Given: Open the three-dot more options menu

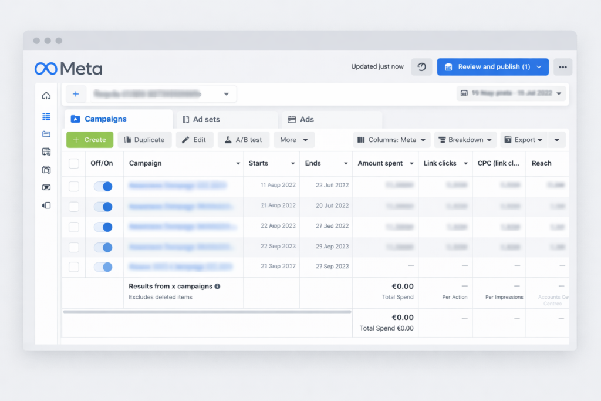Looking at the screenshot, I should (x=563, y=67).
